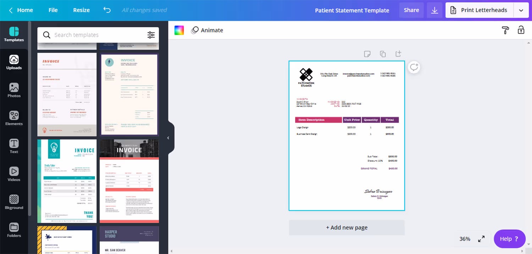Open the Folders panel
The height and width of the screenshot is (254, 532).
pos(14,230)
